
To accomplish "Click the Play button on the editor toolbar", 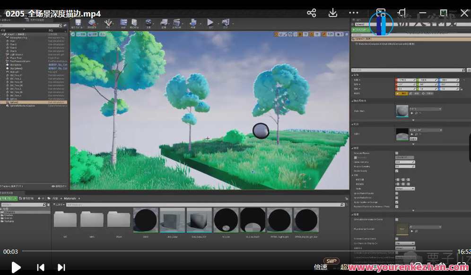I will [209, 22].
